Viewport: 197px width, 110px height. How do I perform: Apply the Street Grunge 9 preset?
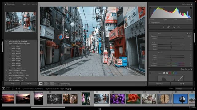(x=16, y=66)
